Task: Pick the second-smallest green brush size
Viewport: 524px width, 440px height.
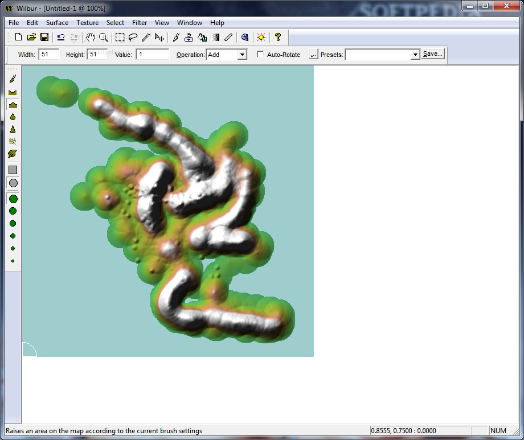Action: 13,248
